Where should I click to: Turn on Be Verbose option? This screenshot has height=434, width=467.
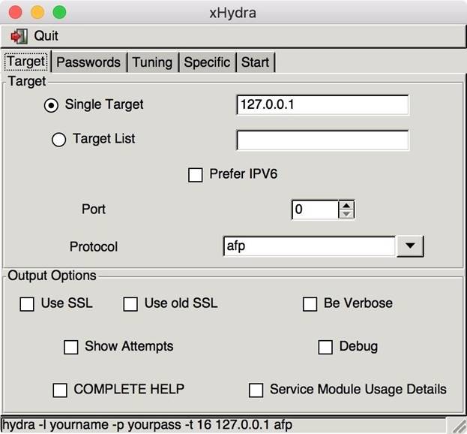tap(310, 304)
